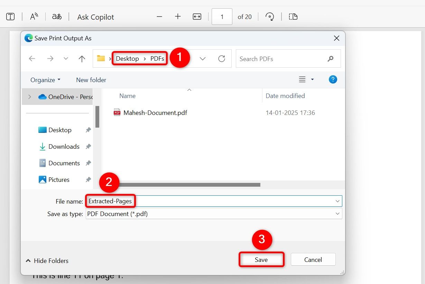
Task: Click the Save button
Action: pyautogui.click(x=261, y=259)
